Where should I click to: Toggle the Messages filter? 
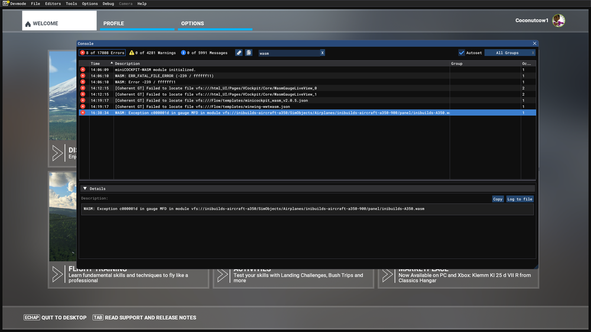(204, 53)
